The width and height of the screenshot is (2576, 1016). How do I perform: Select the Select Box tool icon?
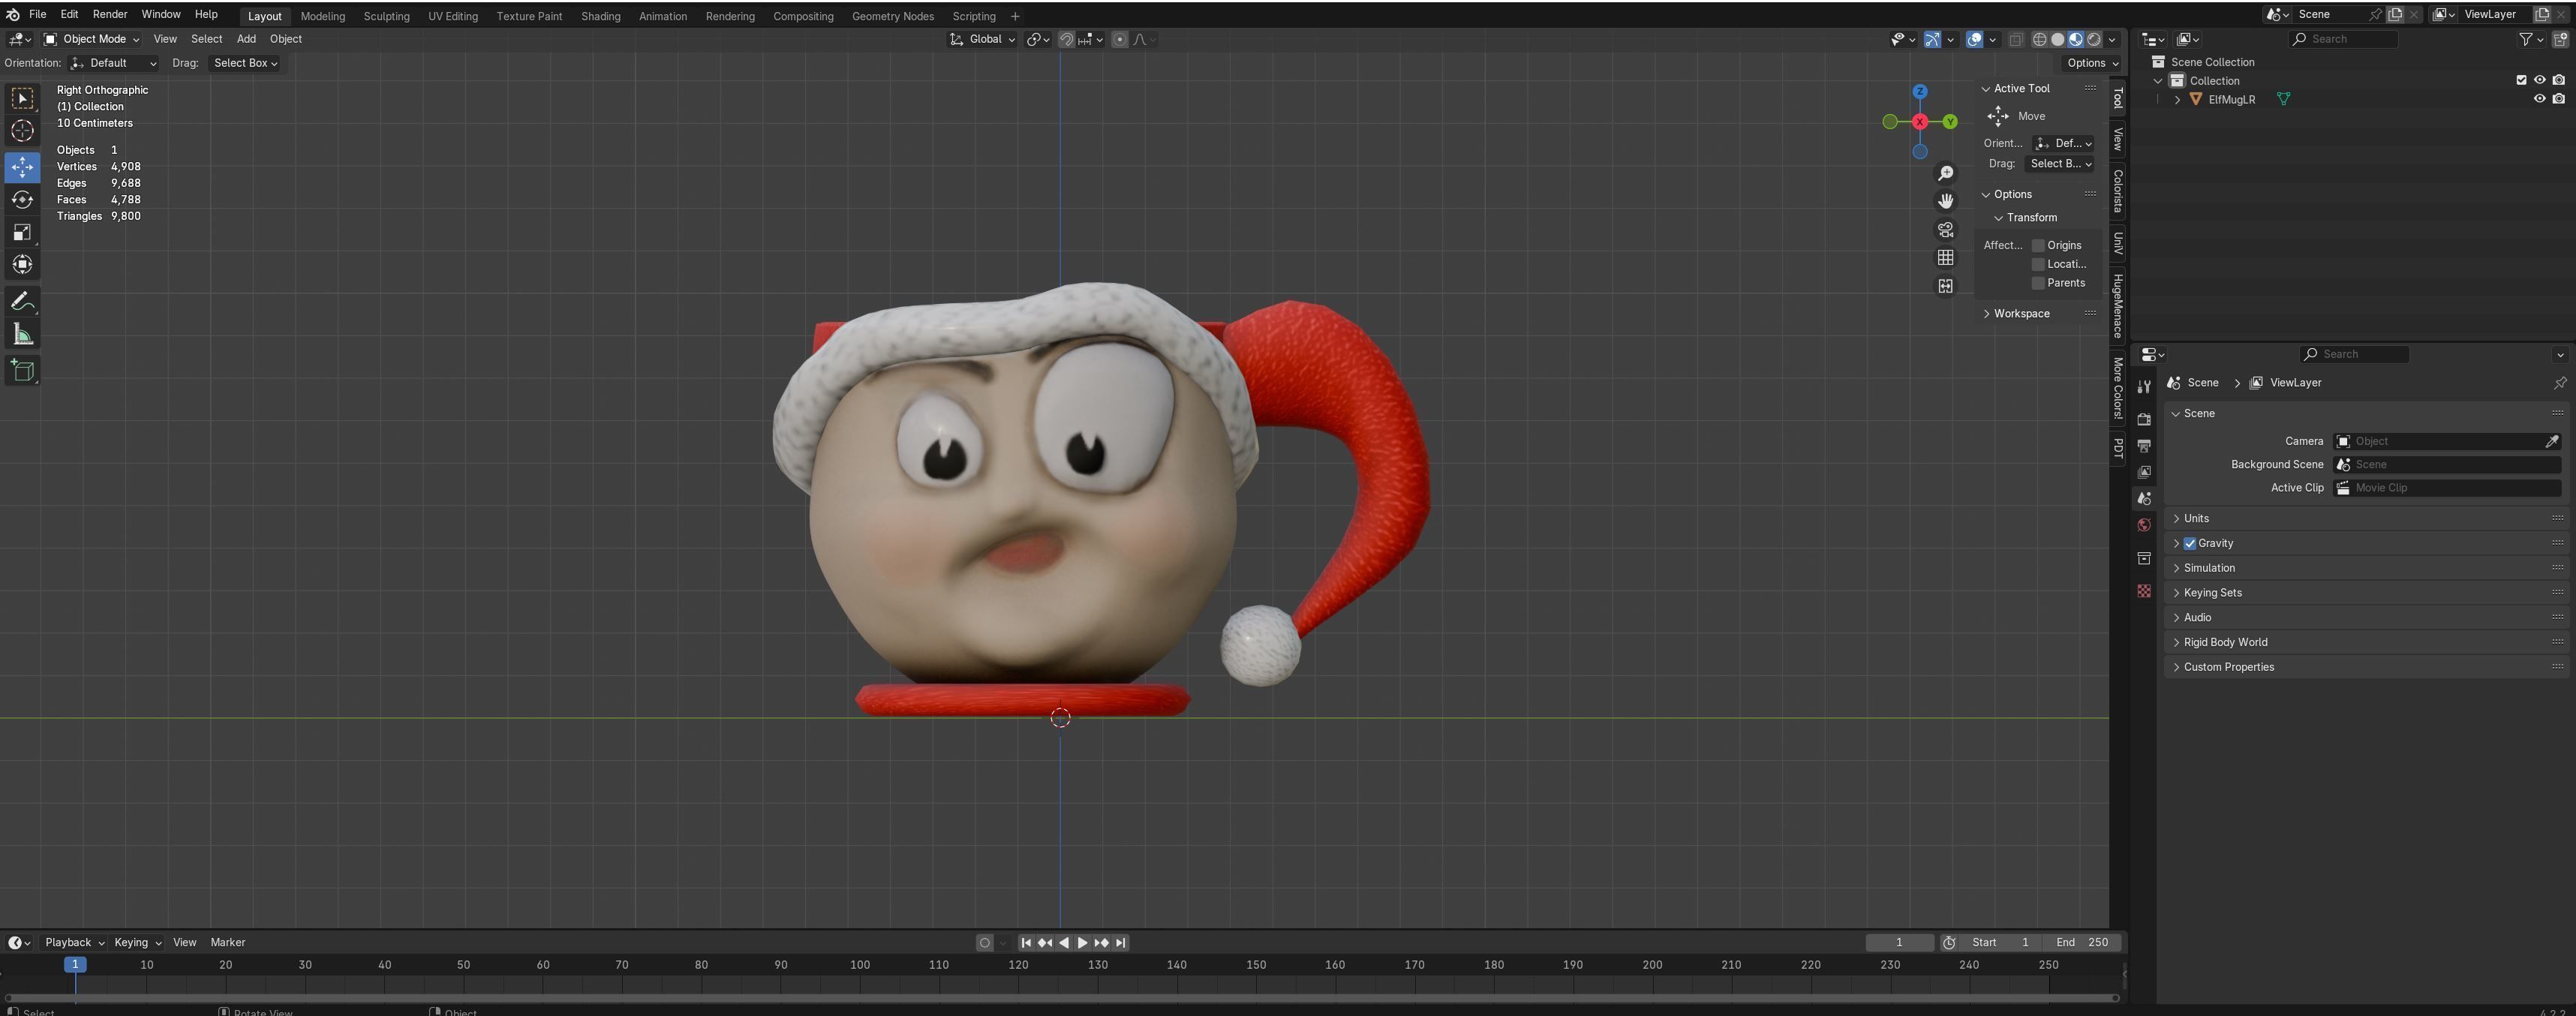(22, 98)
